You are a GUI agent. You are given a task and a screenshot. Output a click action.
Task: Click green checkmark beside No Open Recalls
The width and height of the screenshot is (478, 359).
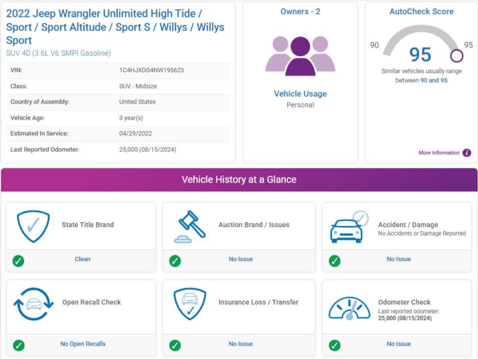[19, 345]
